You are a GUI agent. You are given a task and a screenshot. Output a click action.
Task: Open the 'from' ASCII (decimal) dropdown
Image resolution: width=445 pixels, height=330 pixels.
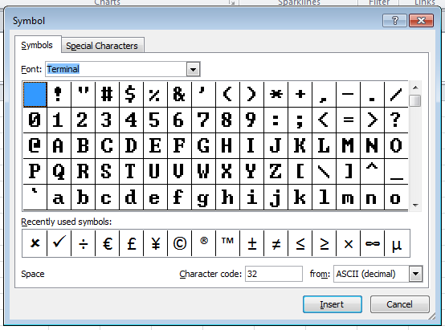(416, 274)
